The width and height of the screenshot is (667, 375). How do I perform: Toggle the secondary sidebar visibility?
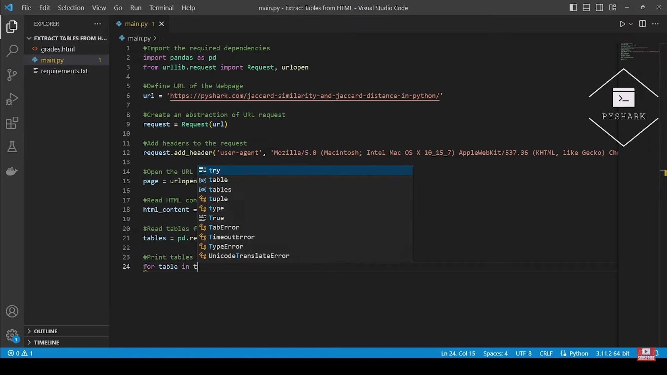(599, 7)
